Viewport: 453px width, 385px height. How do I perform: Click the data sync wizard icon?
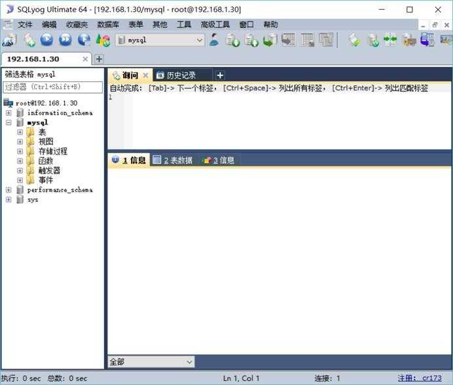point(409,40)
